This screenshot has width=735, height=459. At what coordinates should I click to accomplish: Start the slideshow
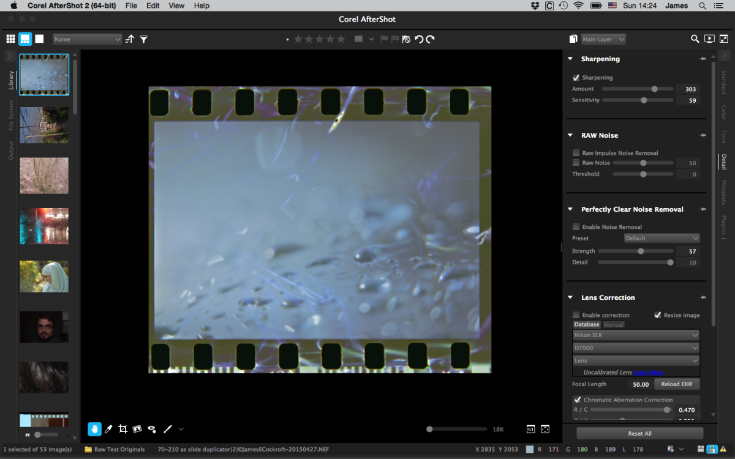click(709, 39)
